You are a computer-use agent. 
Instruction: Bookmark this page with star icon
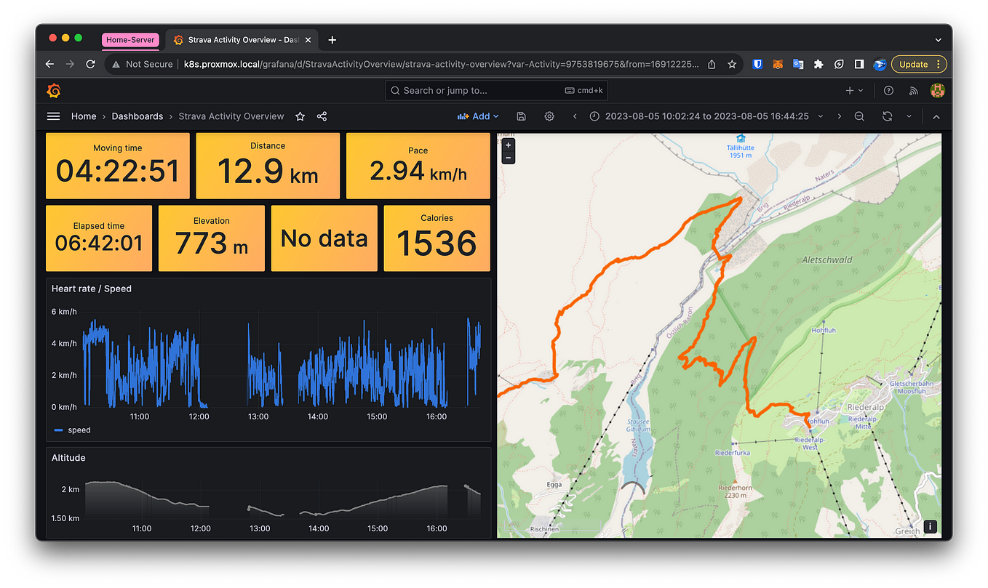click(x=732, y=64)
